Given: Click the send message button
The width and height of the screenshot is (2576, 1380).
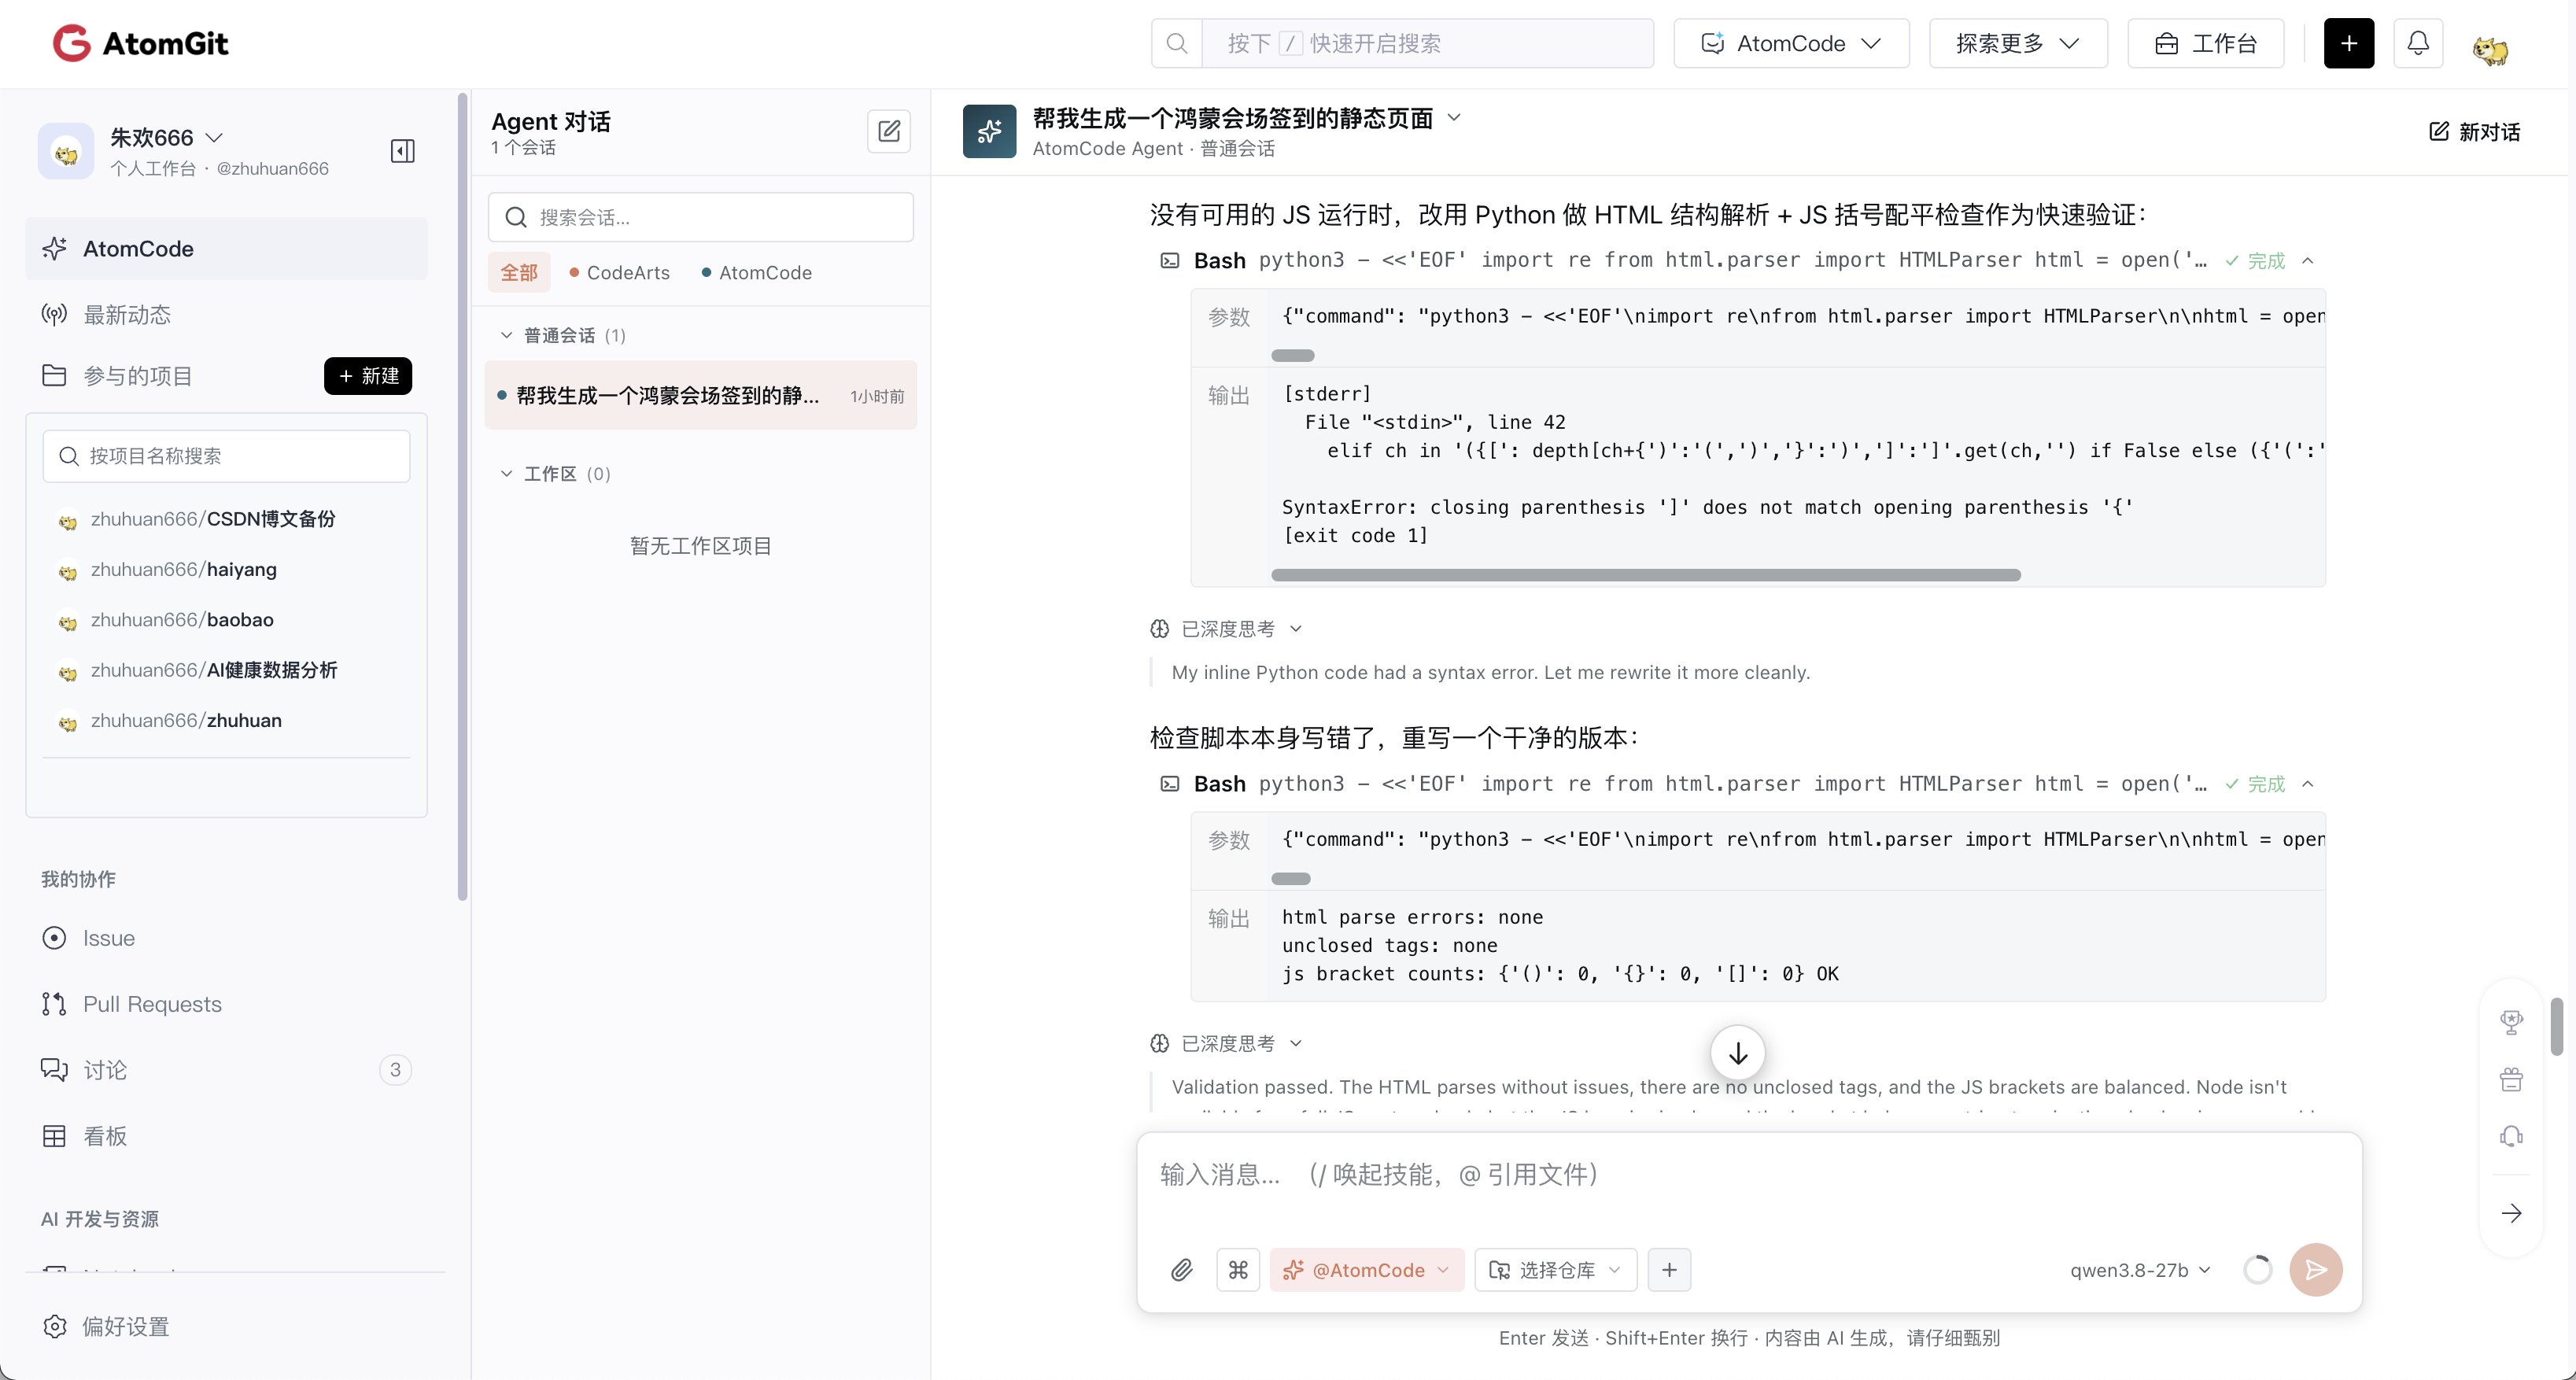Looking at the screenshot, I should (x=2316, y=1270).
